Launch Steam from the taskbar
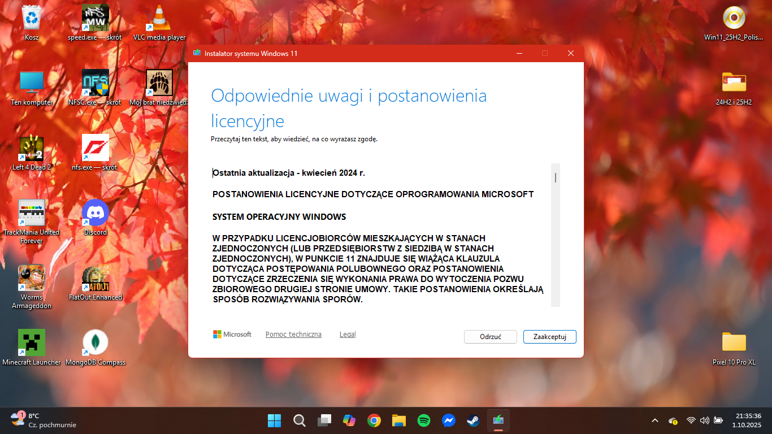This screenshot has width=772, height=434. pos(473,420)
